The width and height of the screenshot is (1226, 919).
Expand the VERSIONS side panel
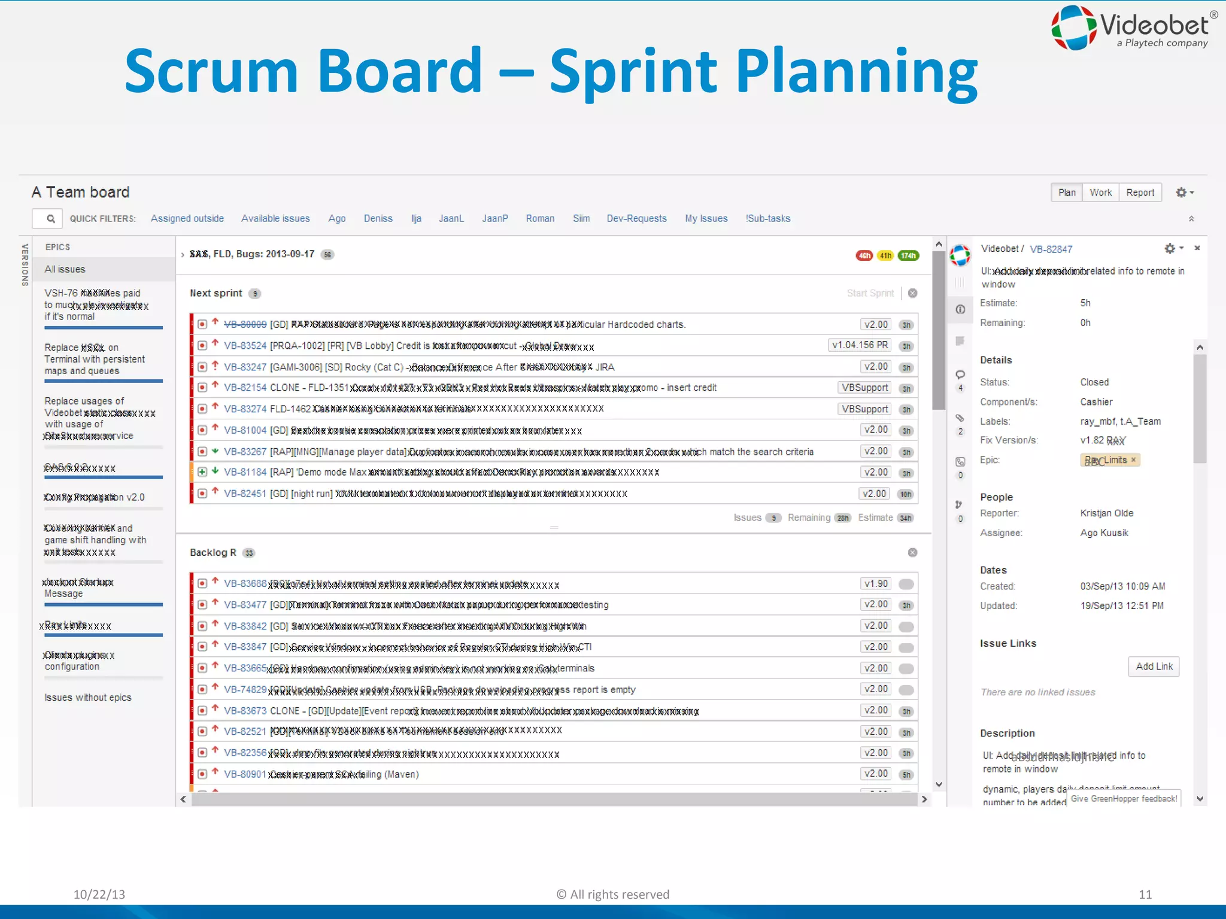tap(25, 264)
